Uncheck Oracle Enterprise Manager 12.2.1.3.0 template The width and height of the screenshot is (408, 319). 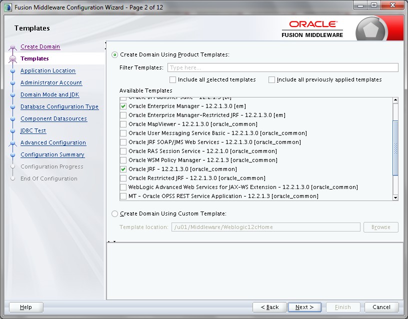tap(123, 106)
